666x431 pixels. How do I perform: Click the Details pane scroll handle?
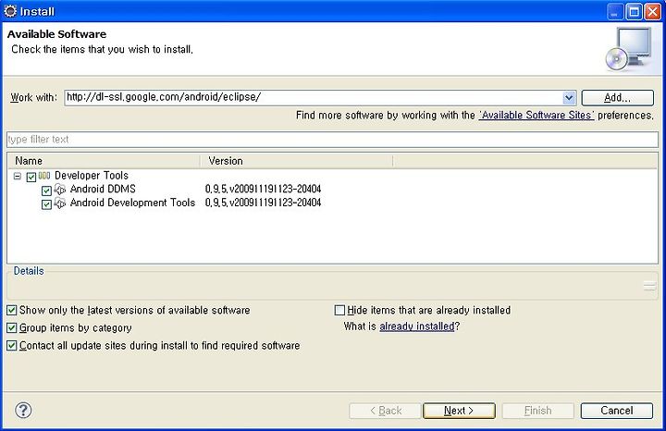click(649, 286)
